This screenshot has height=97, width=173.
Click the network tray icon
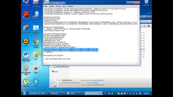pos(134,93)
